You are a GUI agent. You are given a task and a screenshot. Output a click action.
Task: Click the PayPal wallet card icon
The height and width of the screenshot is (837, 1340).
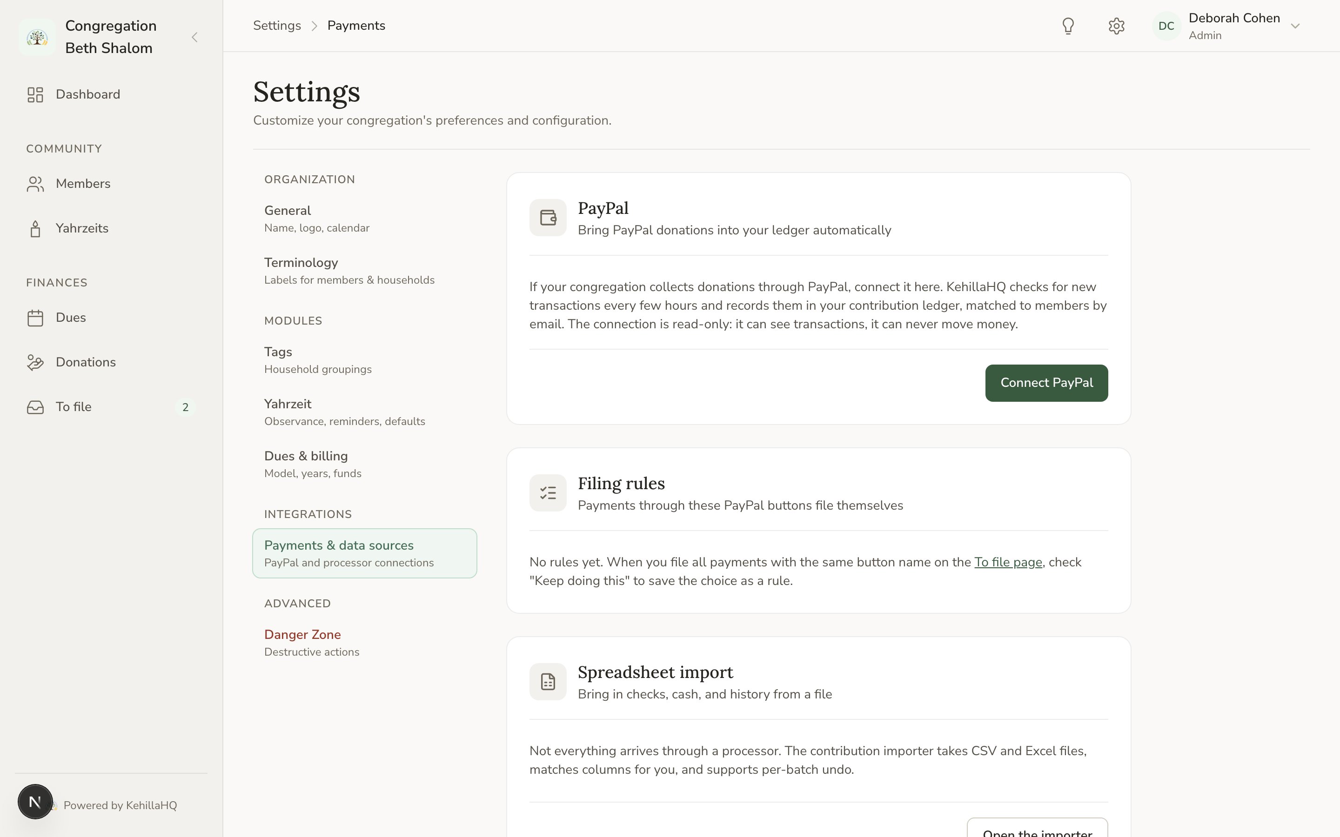[x=548, y=218]
